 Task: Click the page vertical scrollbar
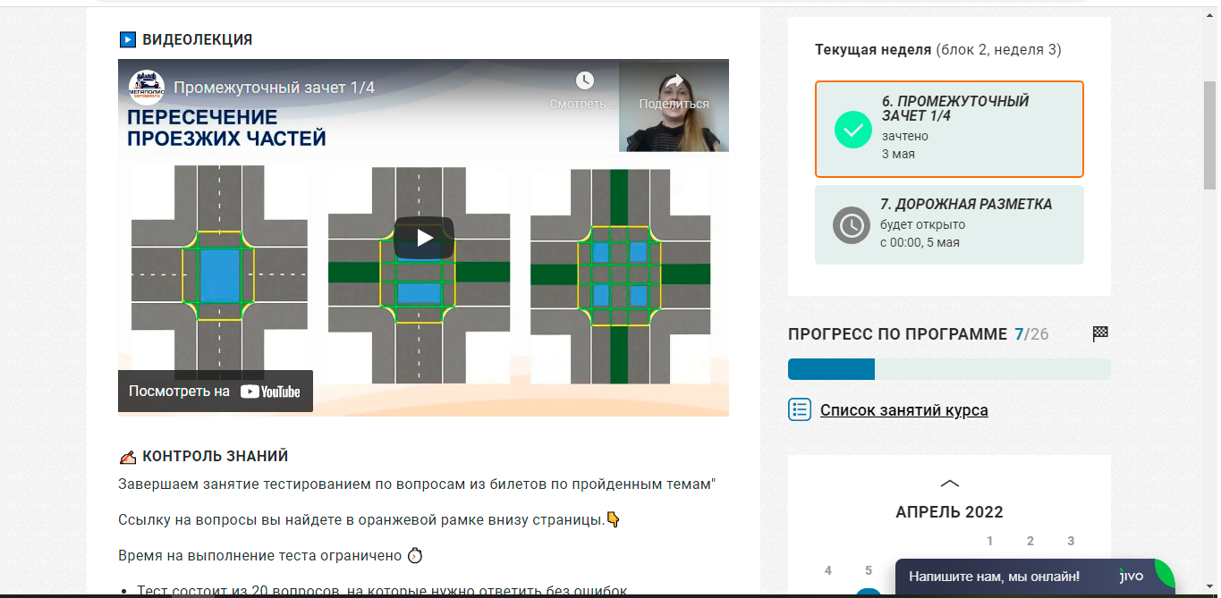[1210, 134]
